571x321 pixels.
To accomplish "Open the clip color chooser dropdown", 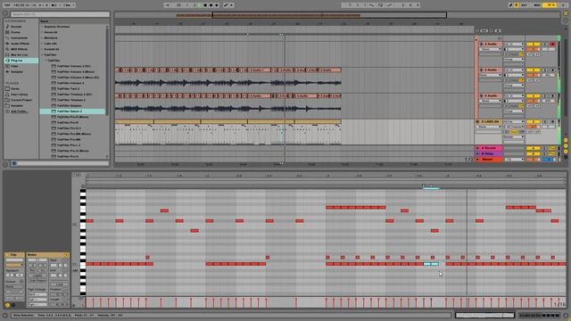I will [x=14, y=265].
